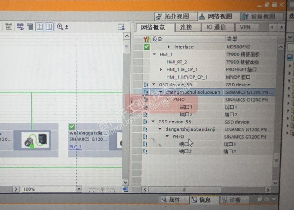The image size is (294, 210).
Task: Click the MD500PN2 type cell
Action: pyautogui.click(x=238, y=47)
